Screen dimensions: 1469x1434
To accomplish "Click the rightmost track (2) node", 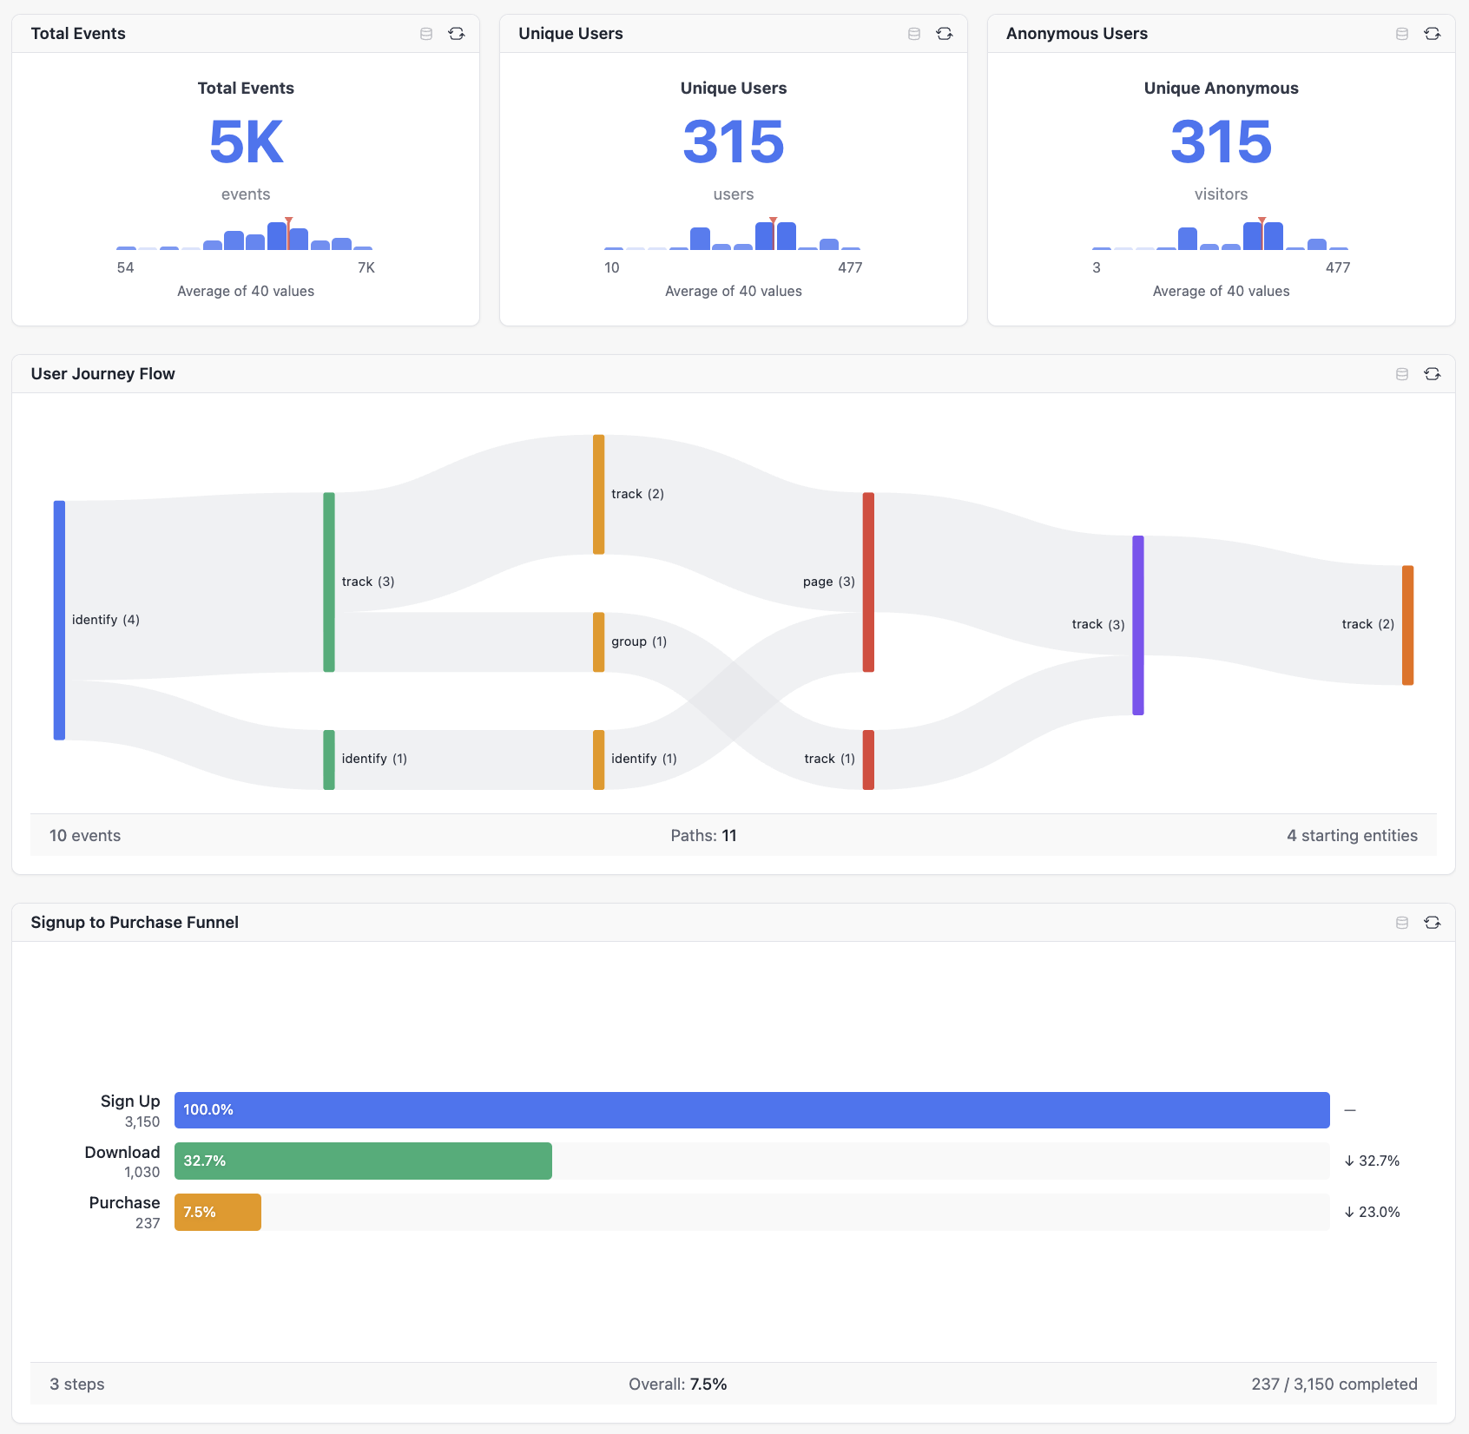I will [x=1406, y=624].
